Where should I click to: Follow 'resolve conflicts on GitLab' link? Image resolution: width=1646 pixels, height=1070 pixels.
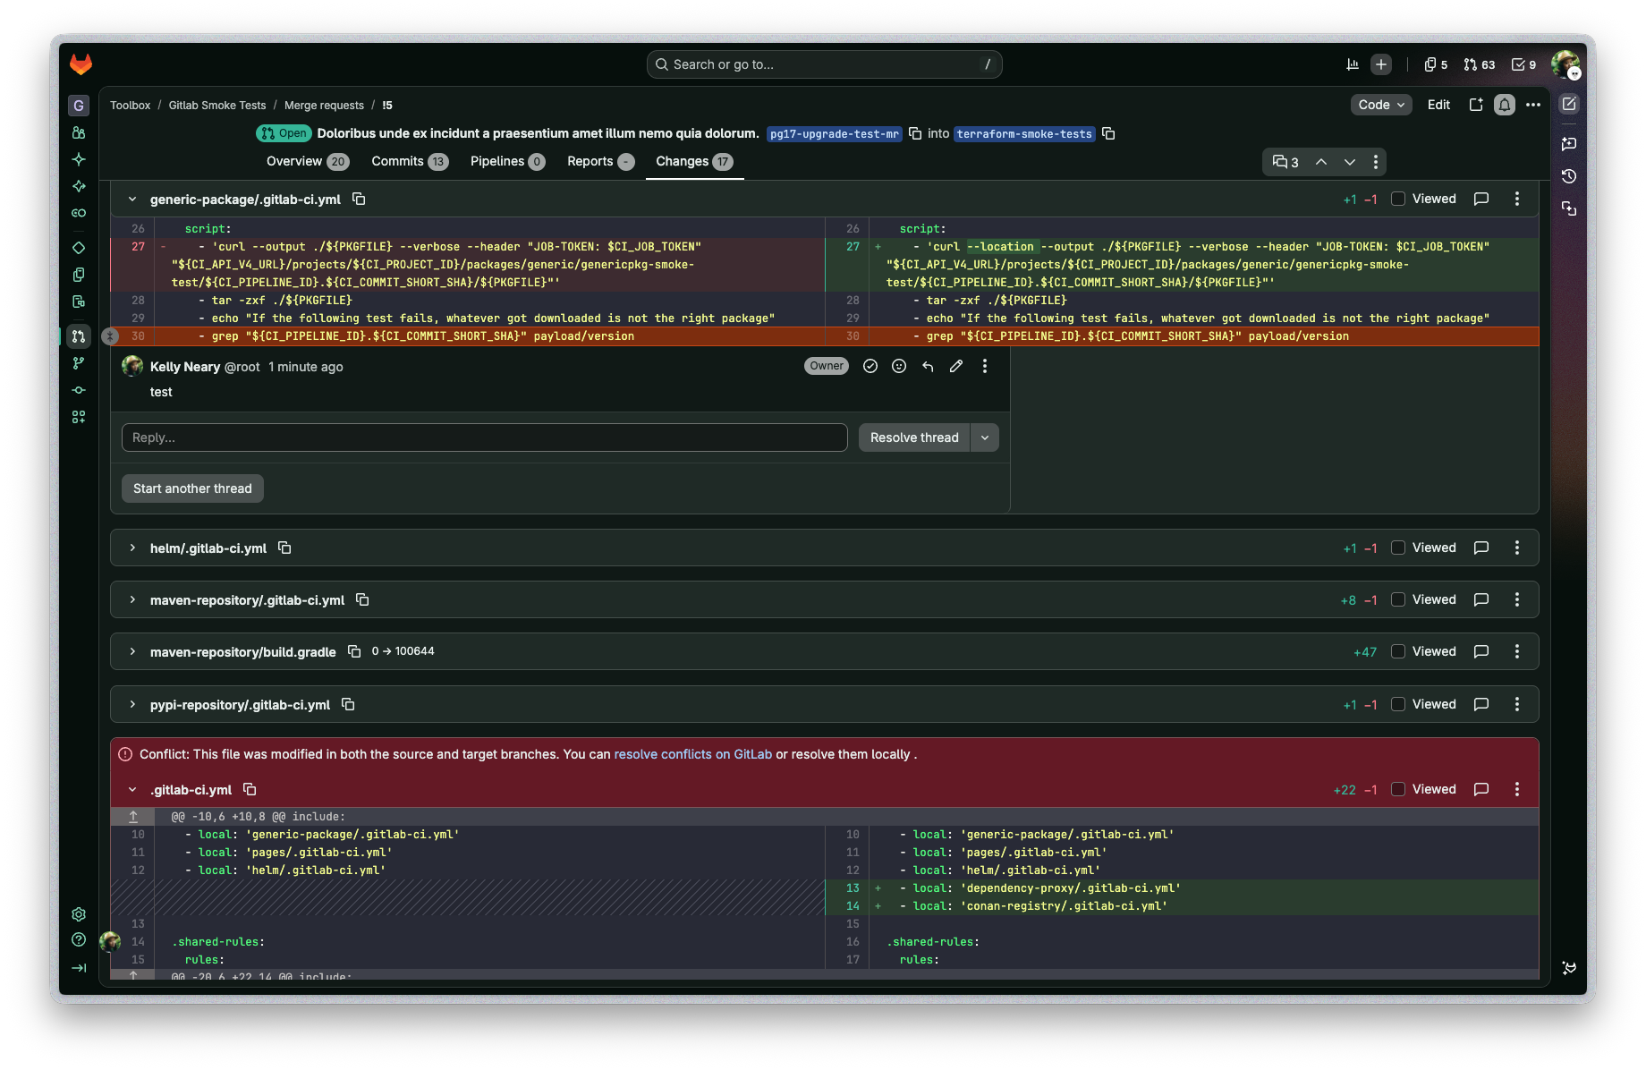[x=692, y=754]
